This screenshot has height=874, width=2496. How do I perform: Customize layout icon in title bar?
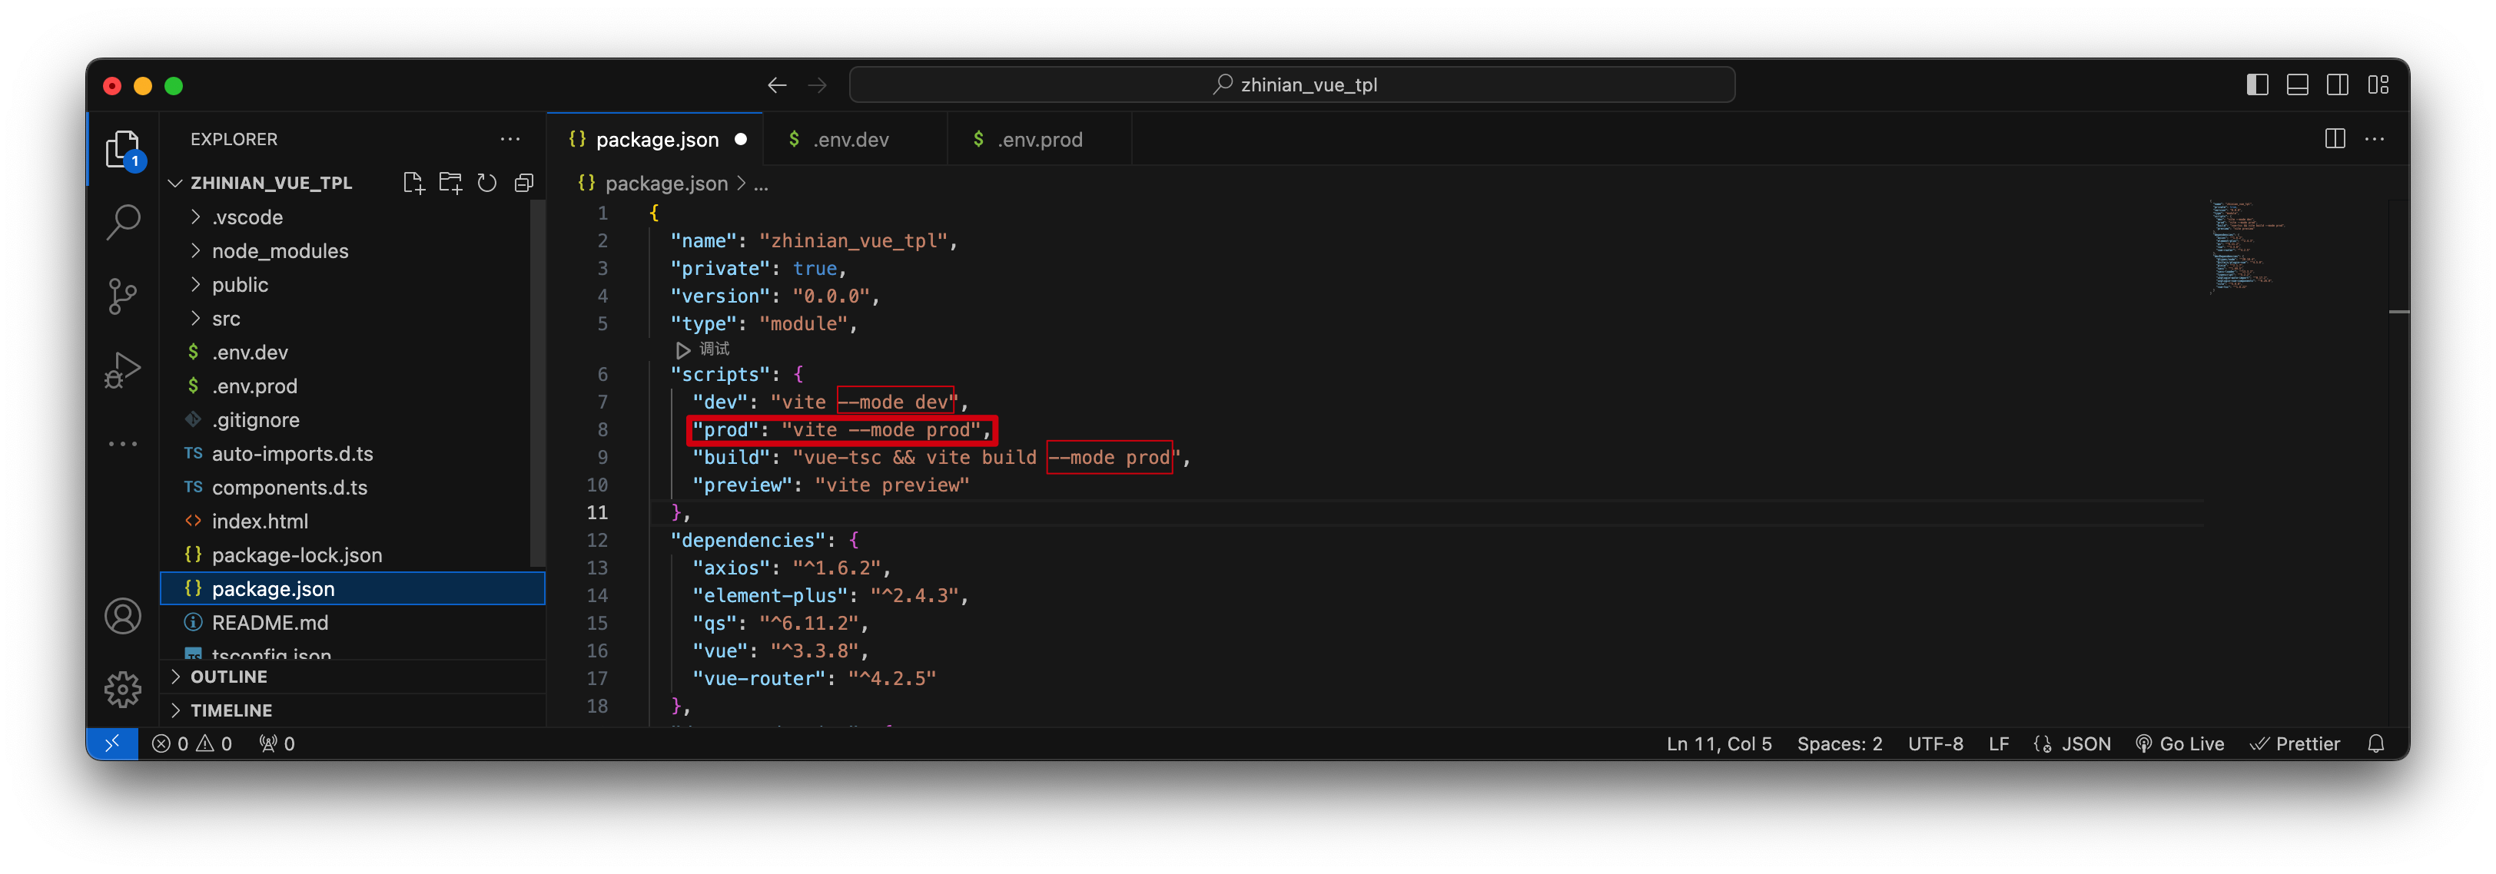(x=2378, y=85)
